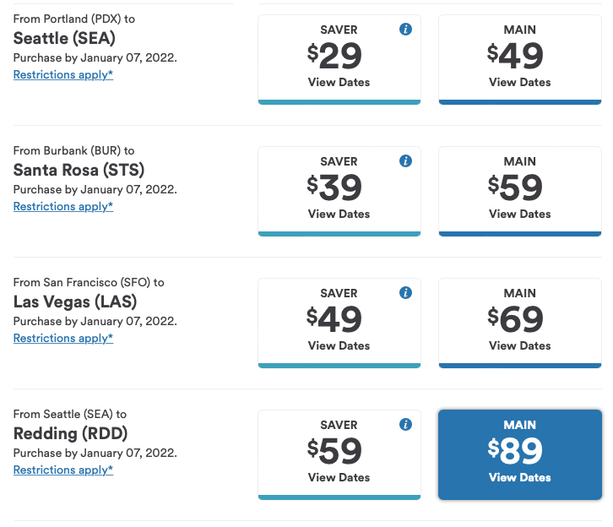Select the $29 Saver fare to Seattle

point(339,57)
